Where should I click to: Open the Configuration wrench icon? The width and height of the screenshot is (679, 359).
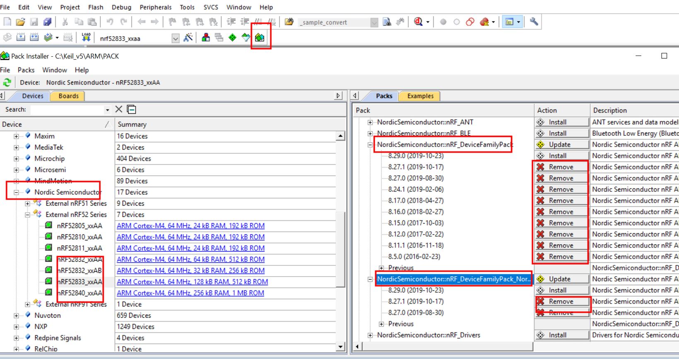[534, 22]
